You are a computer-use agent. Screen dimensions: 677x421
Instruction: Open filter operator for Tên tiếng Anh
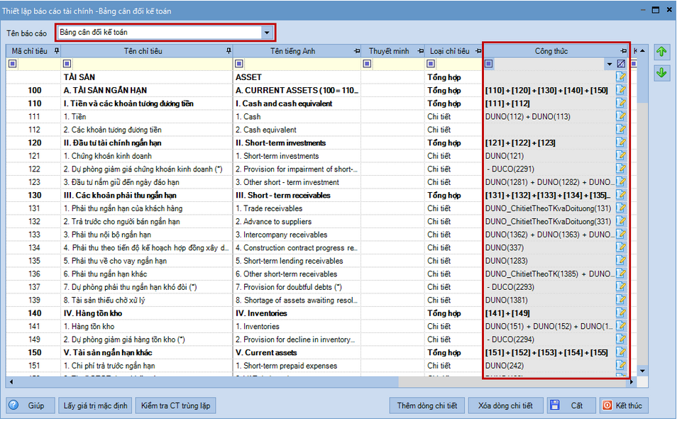[x=238, y=64]
